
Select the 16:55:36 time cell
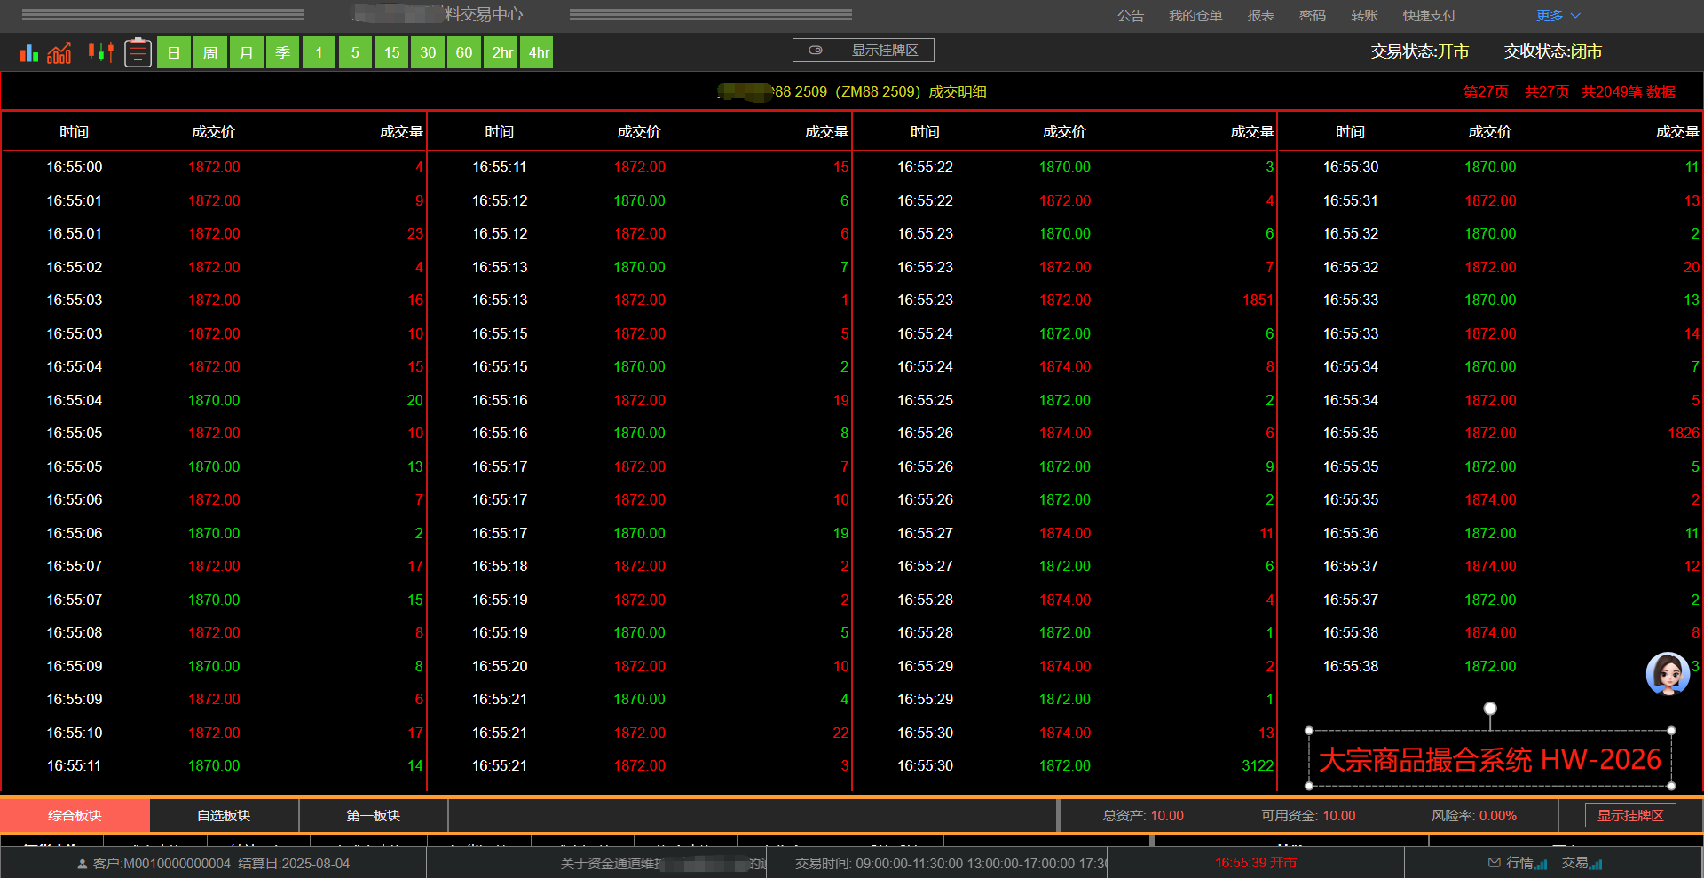coord(1351,534)
